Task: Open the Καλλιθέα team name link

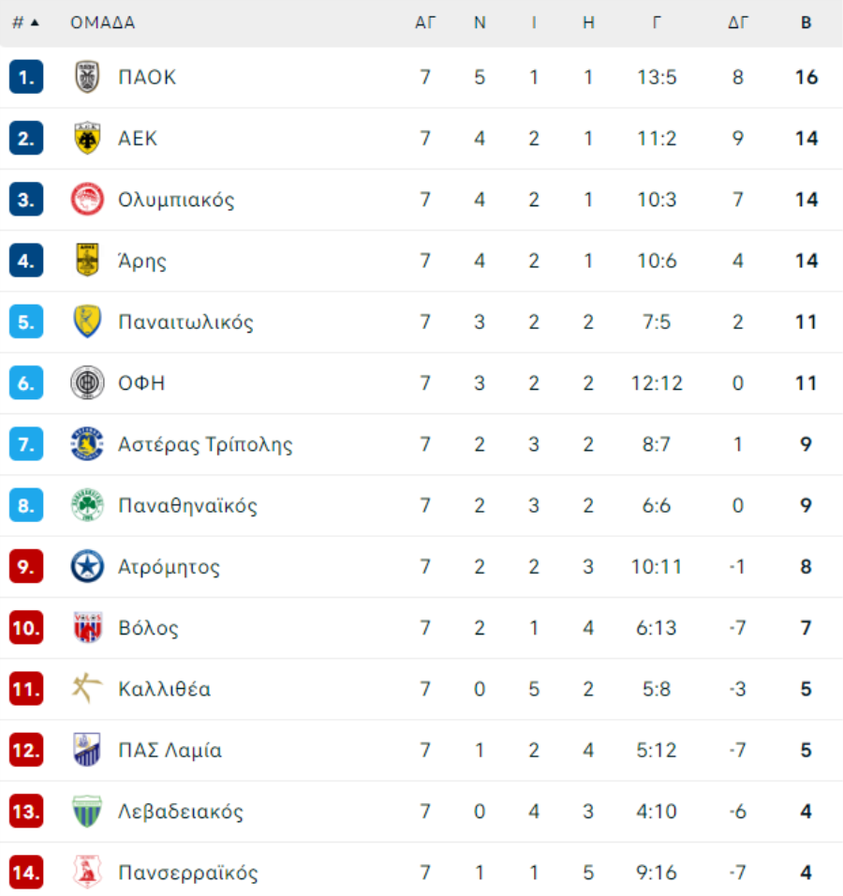Action: click(x=165, y=689)
